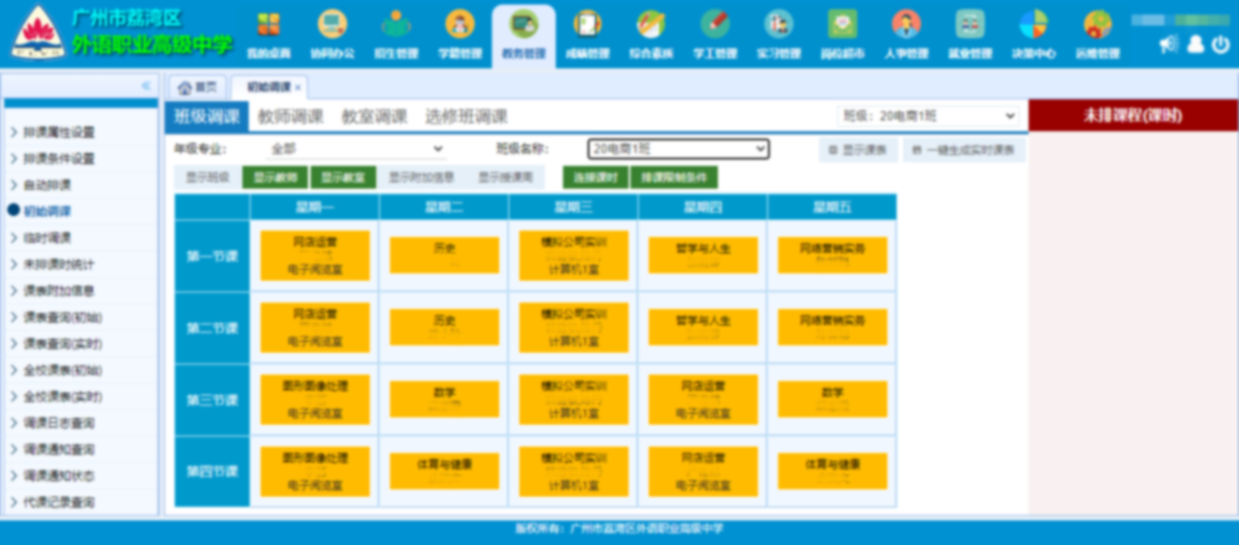Click the power logout icon

pyautogui.click(x=1221, y=44)
